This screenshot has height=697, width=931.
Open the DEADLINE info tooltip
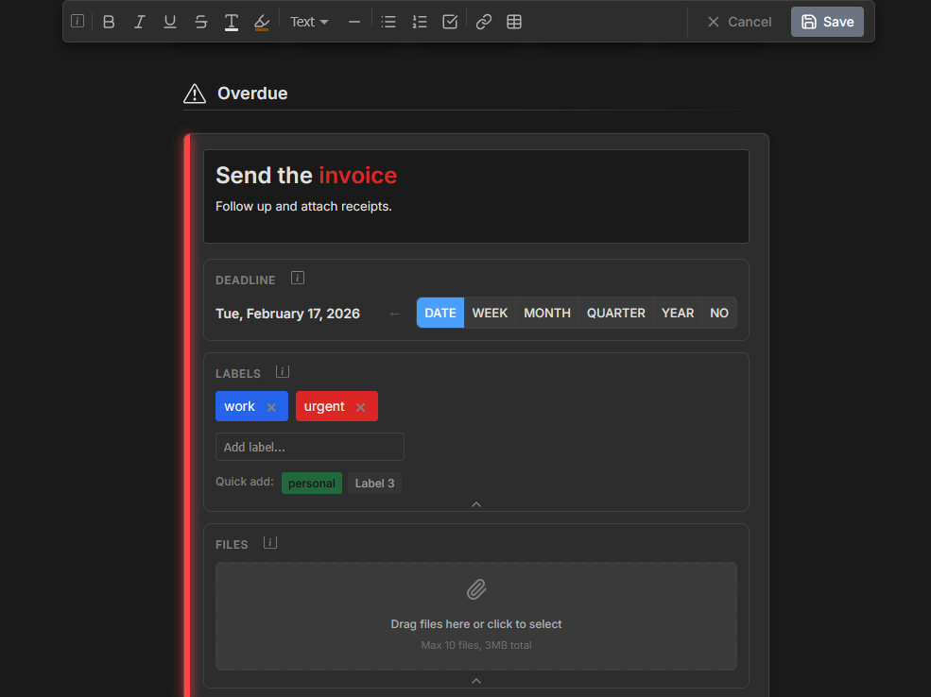pos(298,277)
